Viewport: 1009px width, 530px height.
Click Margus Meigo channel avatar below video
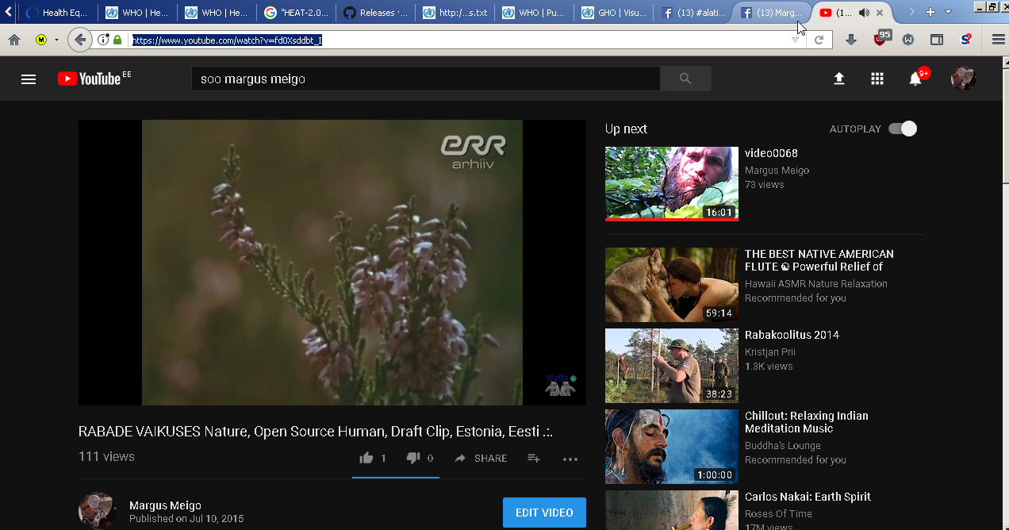[x=98, y=512]
